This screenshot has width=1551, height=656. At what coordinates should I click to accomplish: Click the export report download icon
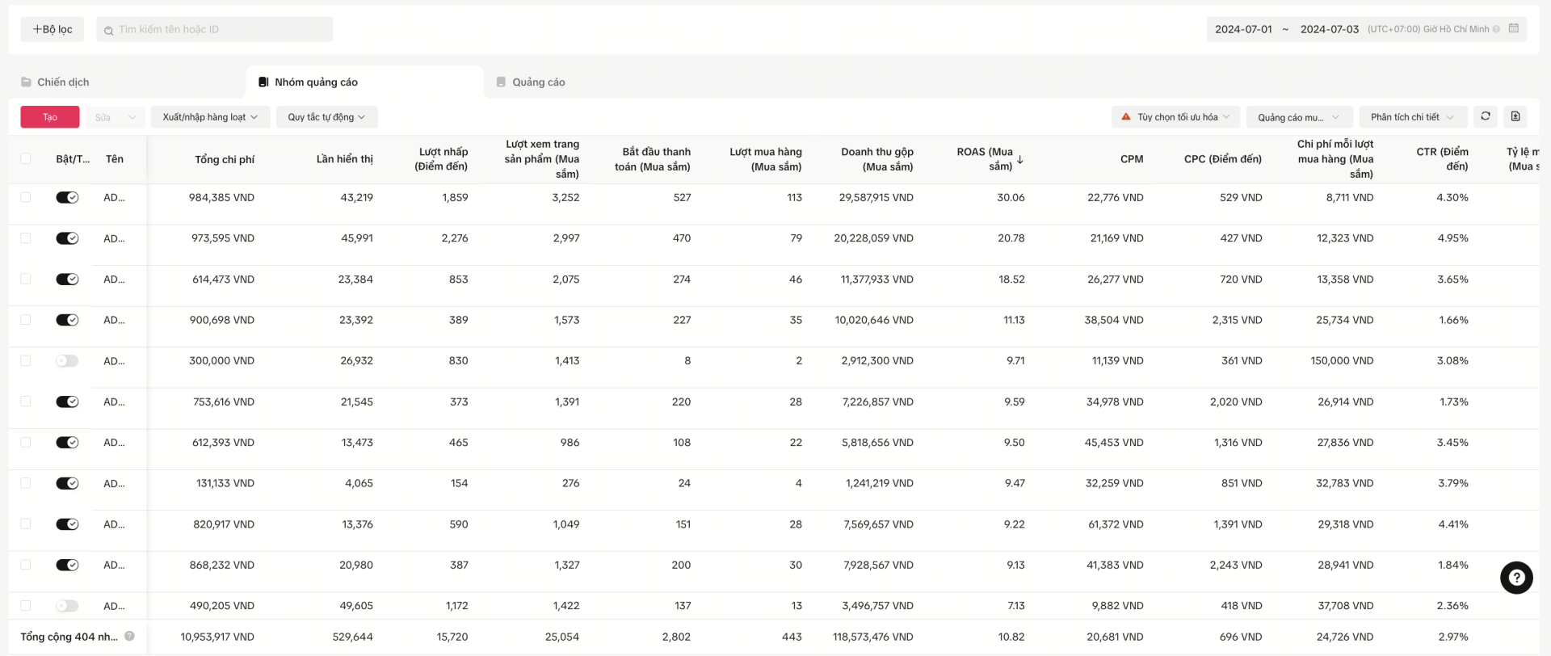(x=1515, y=116)
